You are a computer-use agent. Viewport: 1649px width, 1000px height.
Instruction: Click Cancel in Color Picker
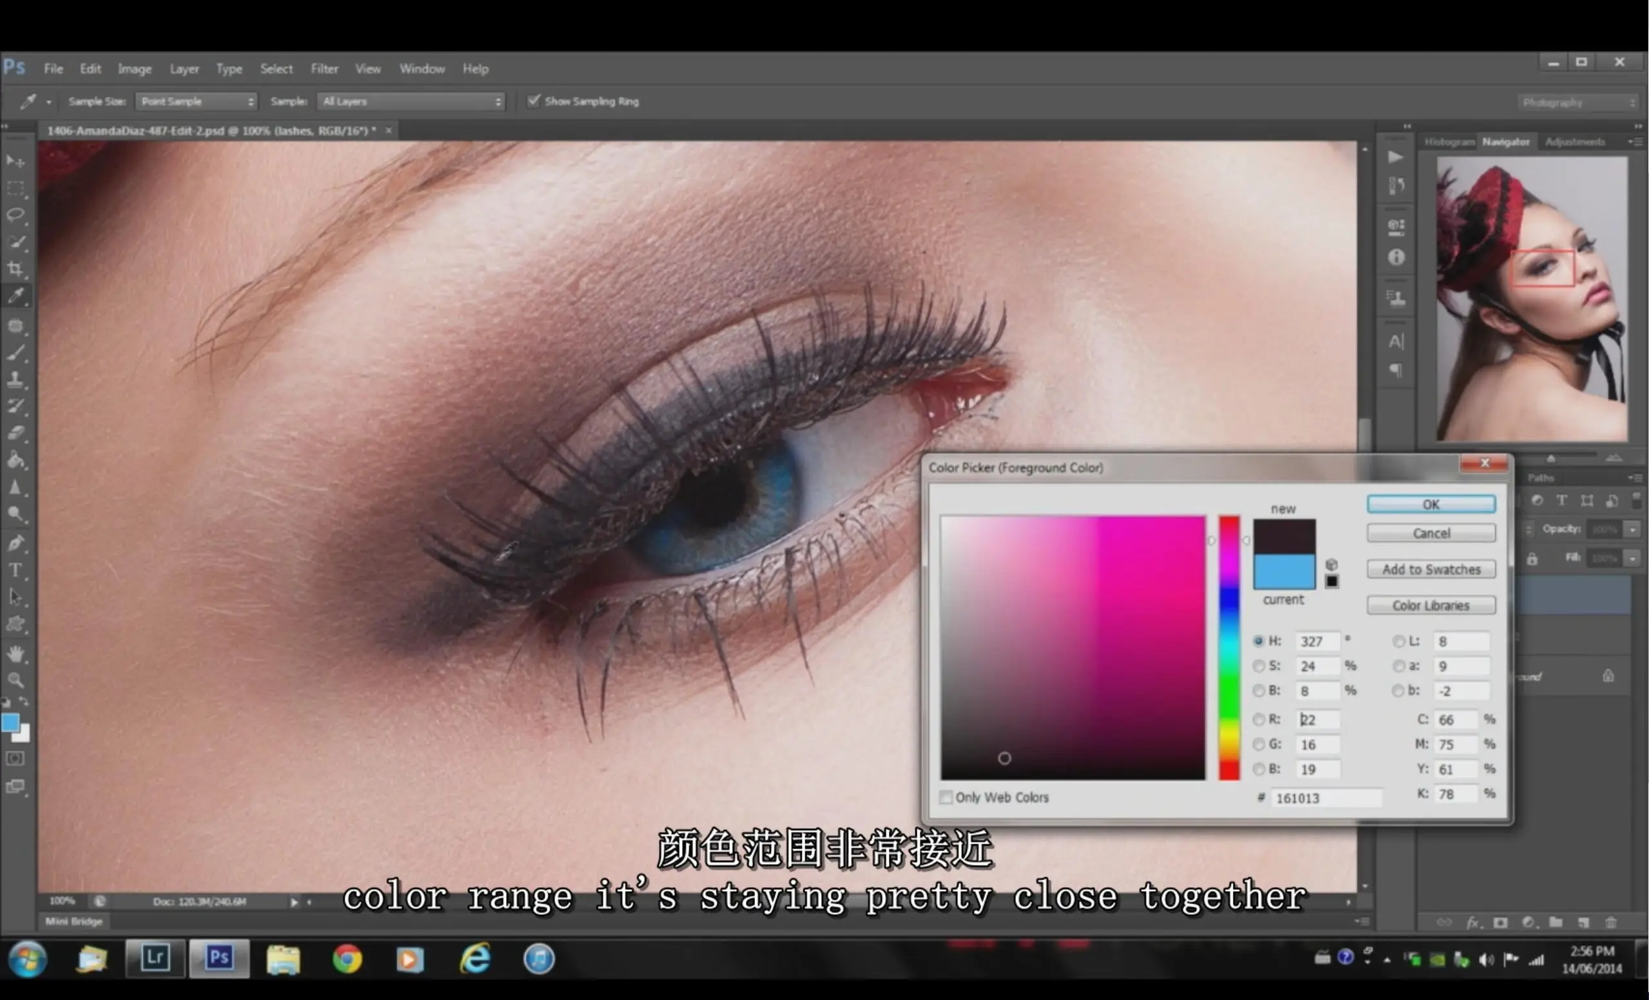pyautogui.click(x=1431, y=534)
